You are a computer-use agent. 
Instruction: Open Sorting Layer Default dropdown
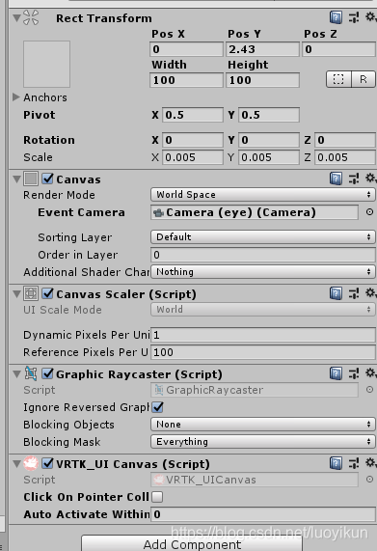[263, 237]
